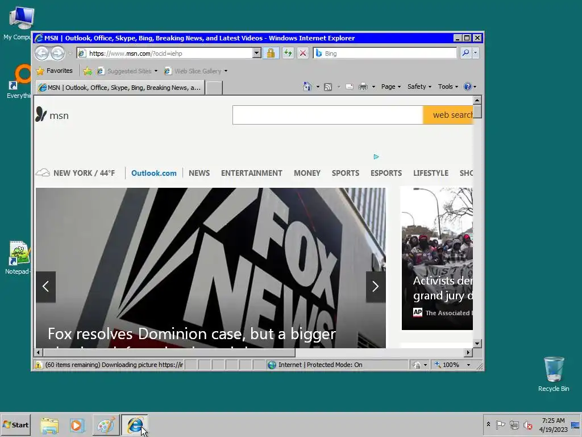Open the MONEY navigation tab
582x437 pixels.
307,173
